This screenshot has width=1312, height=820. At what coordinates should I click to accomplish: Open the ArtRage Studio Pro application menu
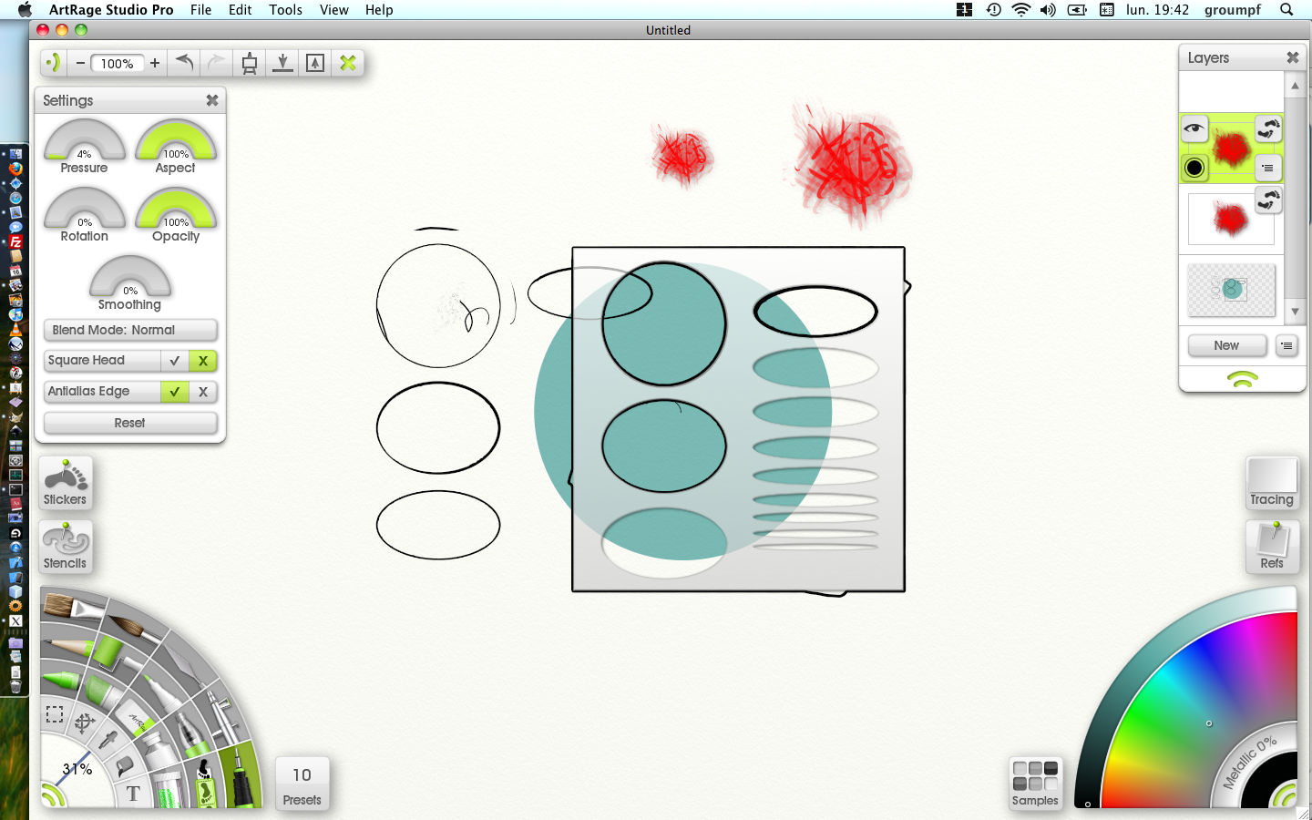pyautogui.click(x=111, y=10)
